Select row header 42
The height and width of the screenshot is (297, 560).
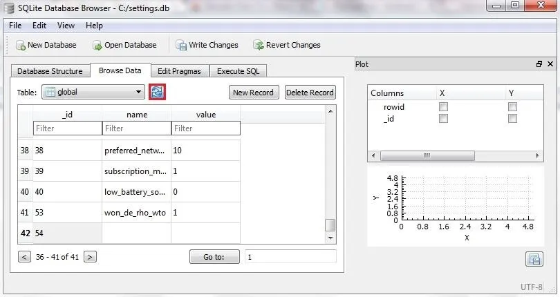(x=26, y=233)
